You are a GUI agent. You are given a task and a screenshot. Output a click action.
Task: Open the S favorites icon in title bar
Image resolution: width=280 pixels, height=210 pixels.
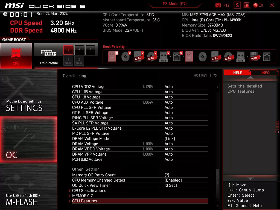237,5
